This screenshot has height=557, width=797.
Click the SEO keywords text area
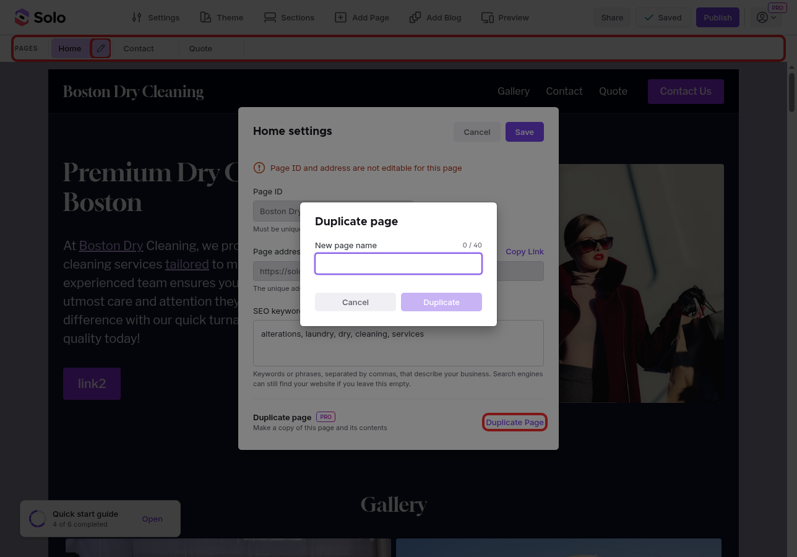click(x=398, y=343)
